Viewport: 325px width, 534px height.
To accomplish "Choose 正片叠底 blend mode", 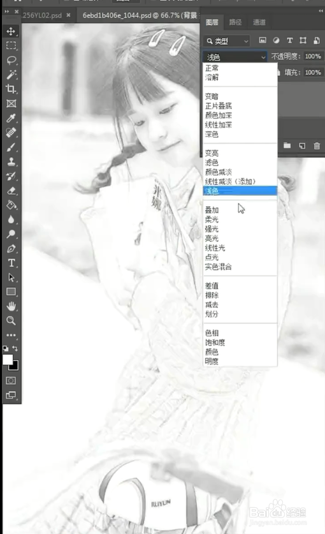I will coord(240,106).
